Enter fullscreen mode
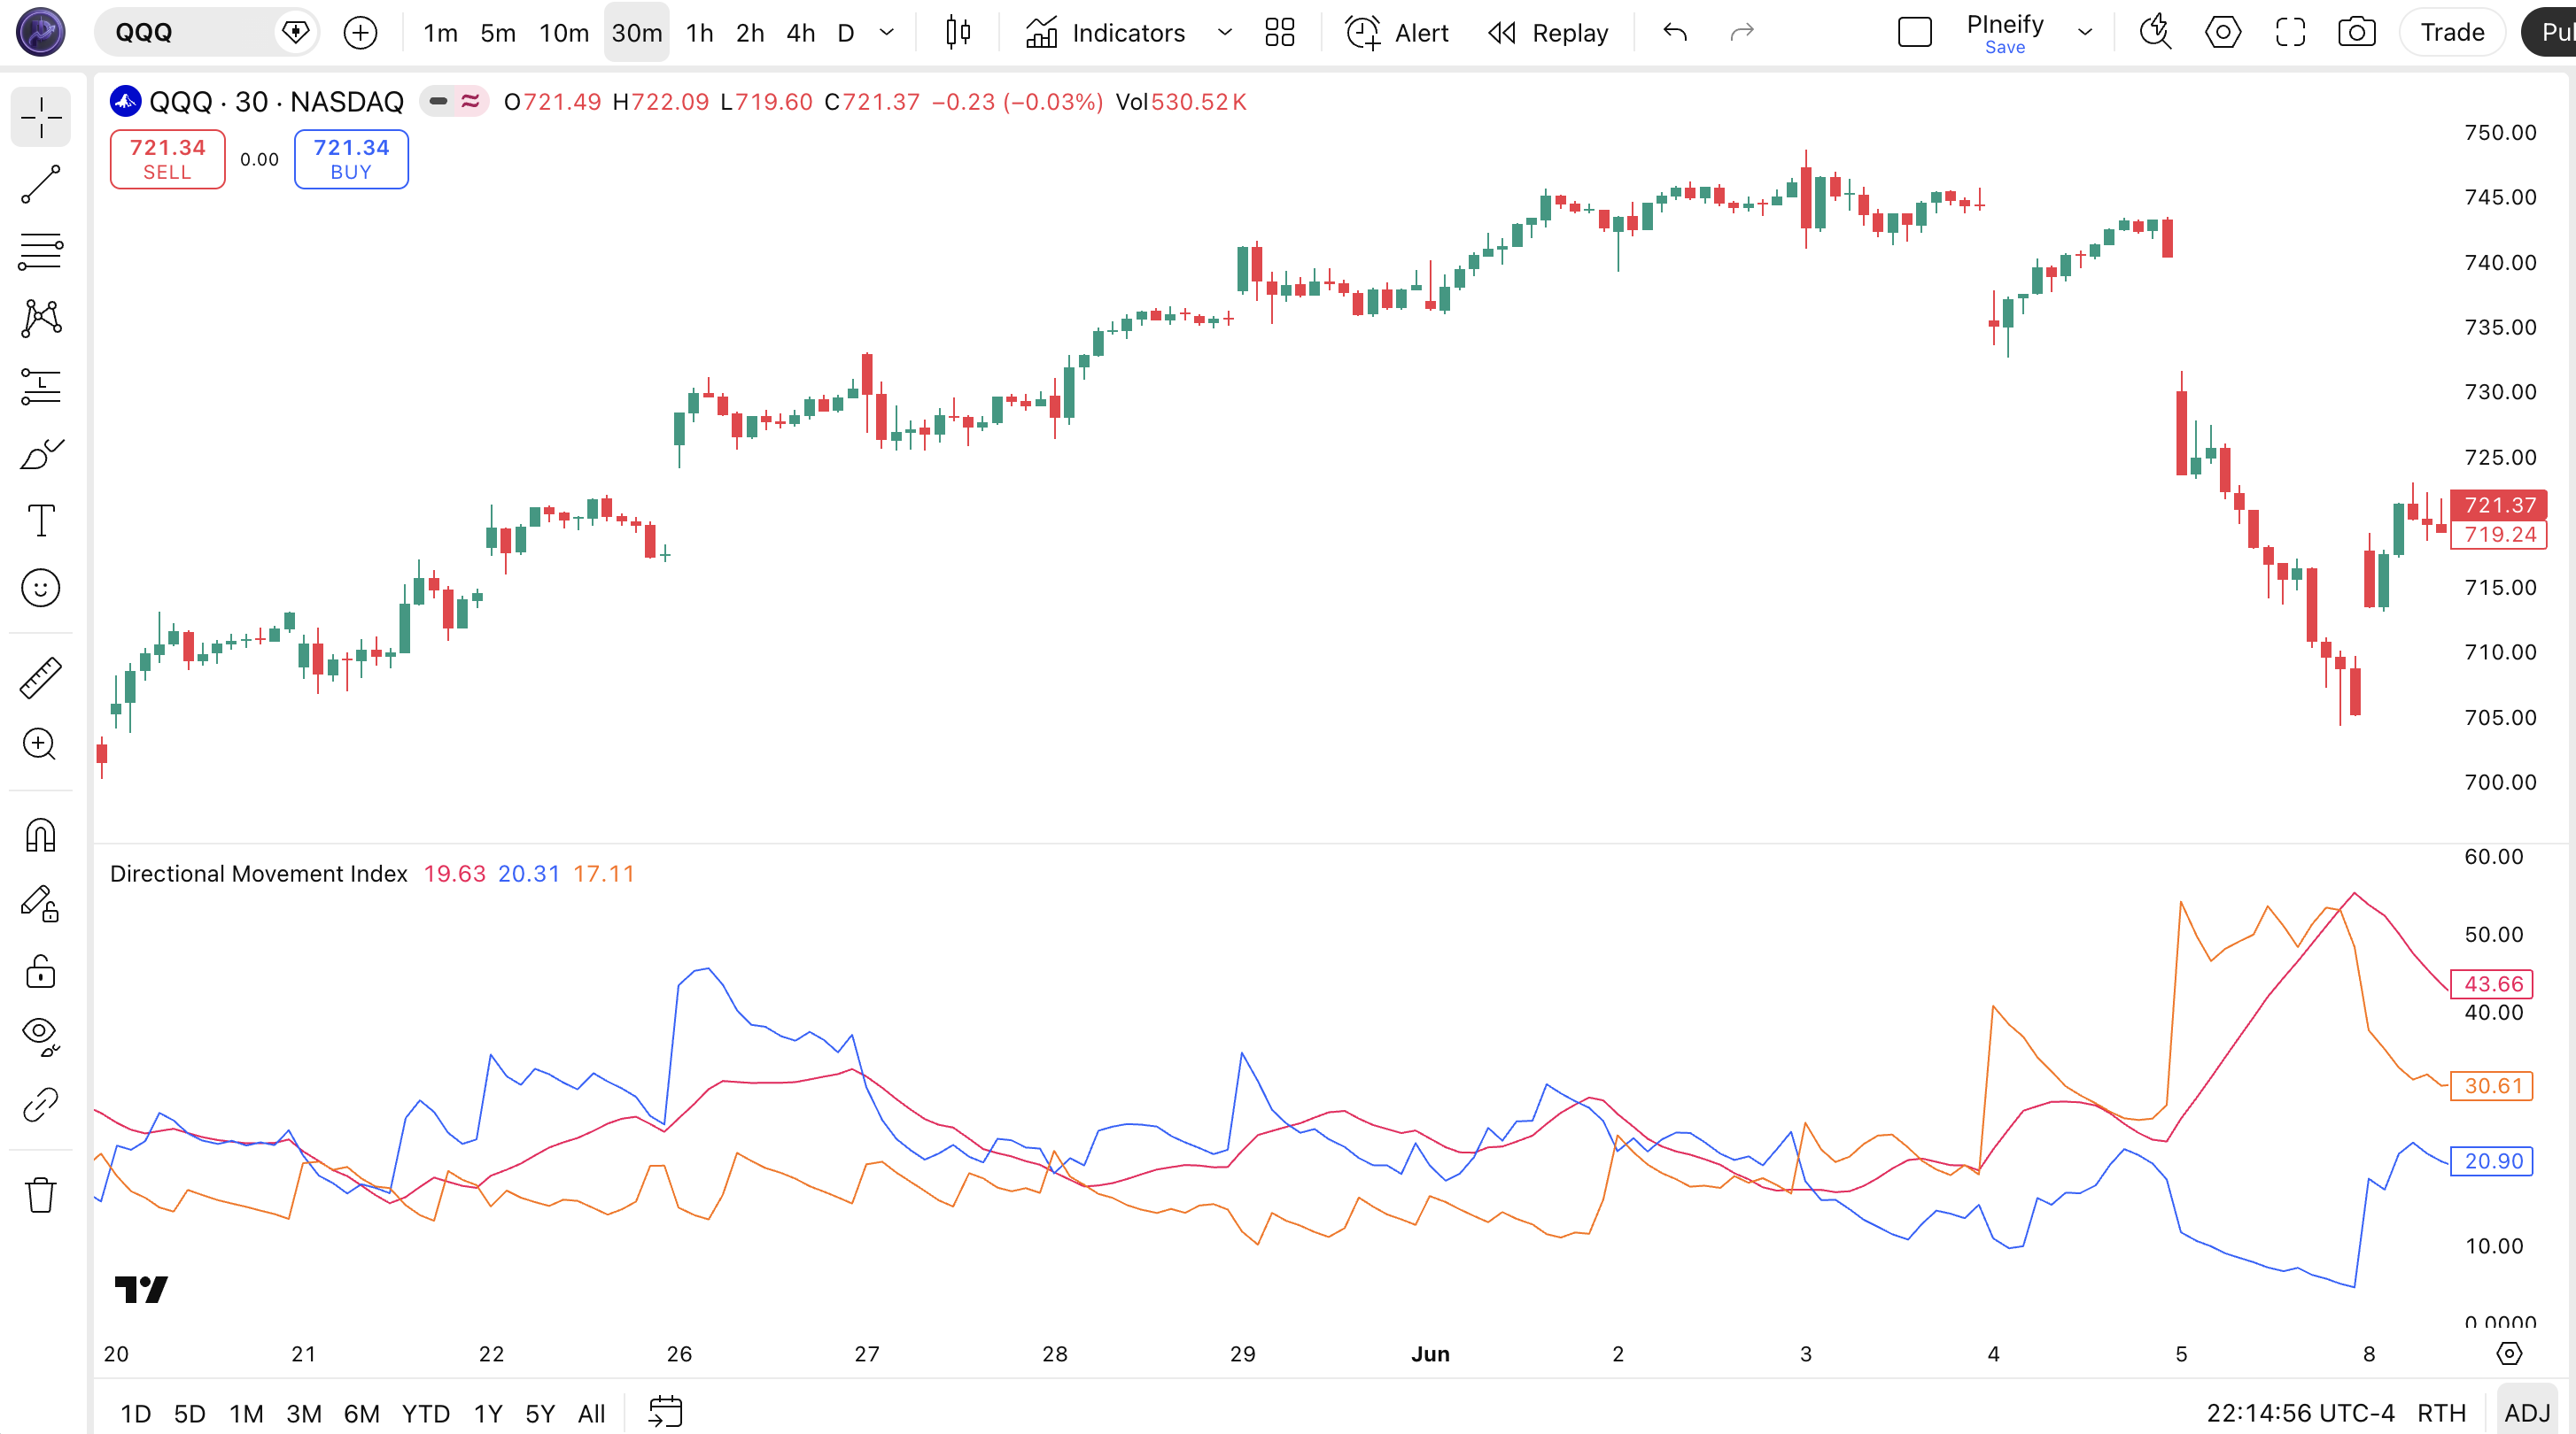This screenshot has height=1434, width=2576. point(2290,33)
